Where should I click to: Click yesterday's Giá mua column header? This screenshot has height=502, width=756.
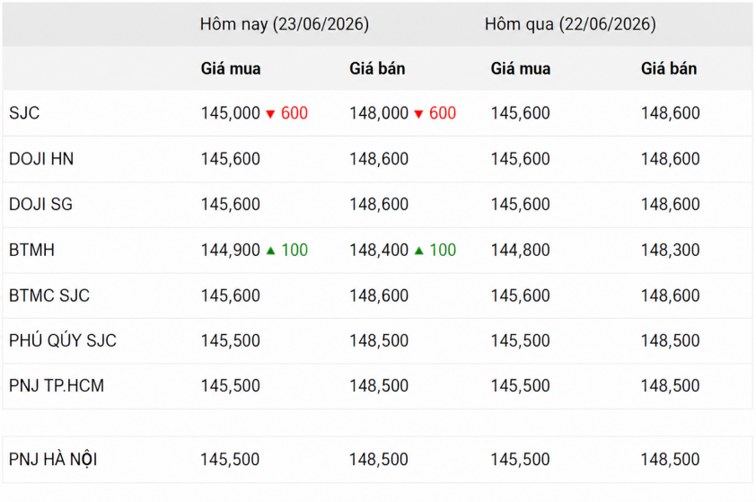521,68
